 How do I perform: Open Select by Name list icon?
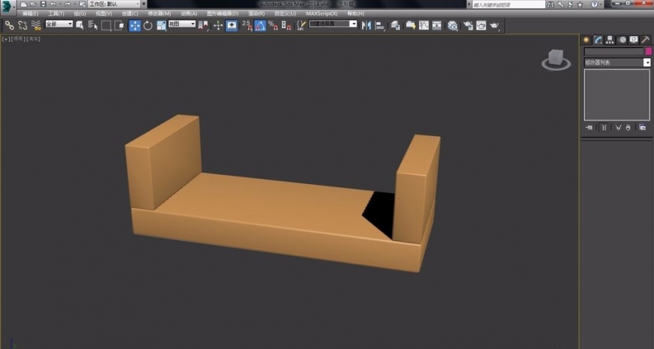coord(93,26)
